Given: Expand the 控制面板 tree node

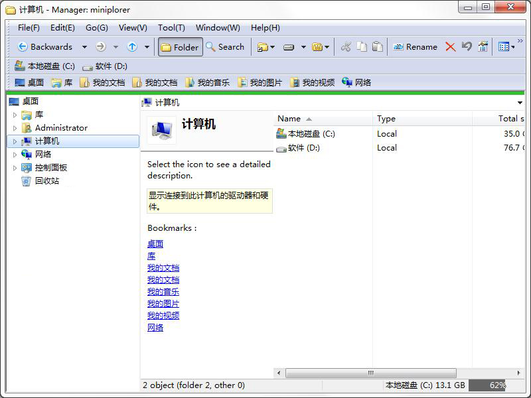Looking at the screenshot, I should coord(15,168).
